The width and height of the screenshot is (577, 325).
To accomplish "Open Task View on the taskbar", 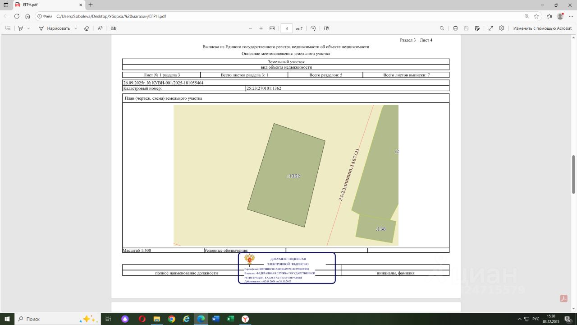I will pos(108,319).
